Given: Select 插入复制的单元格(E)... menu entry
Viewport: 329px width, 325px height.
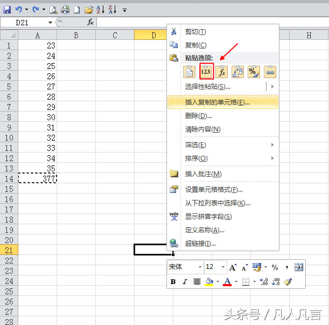Looking at the screenshot, I should (x=223, y=102).
